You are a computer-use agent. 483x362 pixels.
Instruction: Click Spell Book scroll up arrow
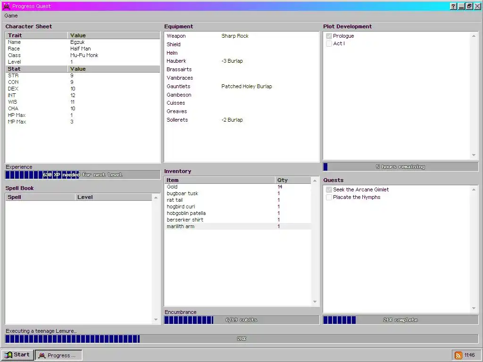[156, 197]
